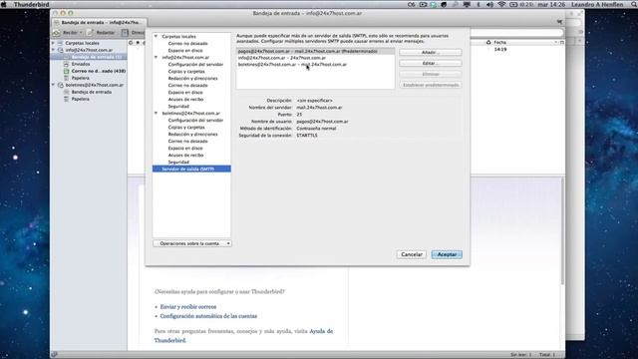This screenshot has height=359, width=638.
Task: Click the Papelera trash icon under info account
Action: click(x=67, y=78)
